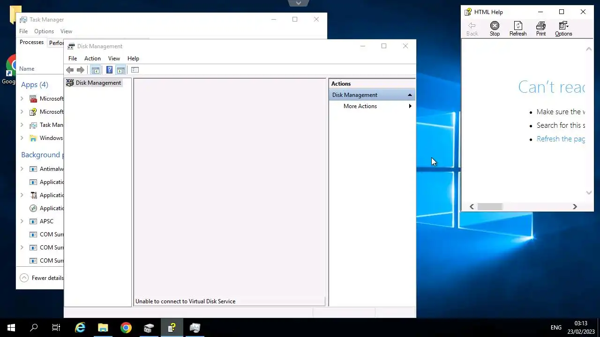
Task: Open the View menu in Disk Management
Action: point(114,59)
